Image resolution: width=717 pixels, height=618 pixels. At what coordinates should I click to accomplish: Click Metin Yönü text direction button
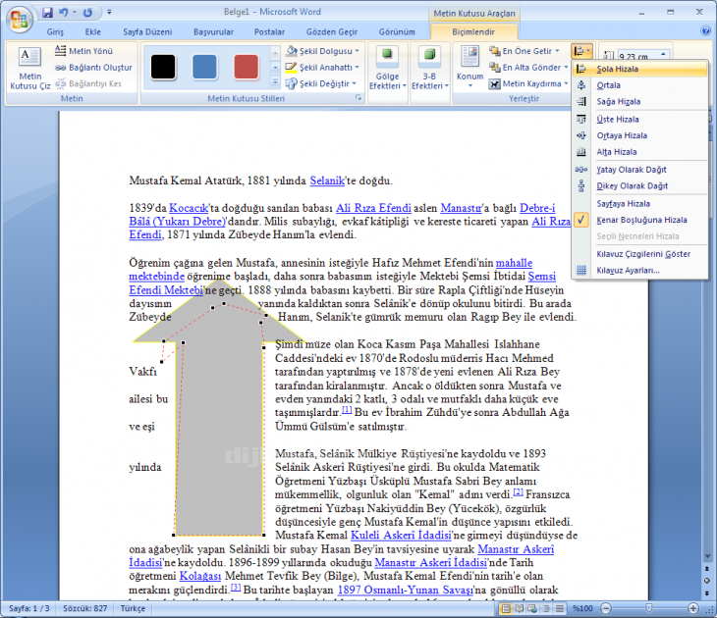tap(83, 51)
